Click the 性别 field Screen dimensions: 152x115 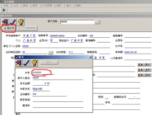[107, 97]
